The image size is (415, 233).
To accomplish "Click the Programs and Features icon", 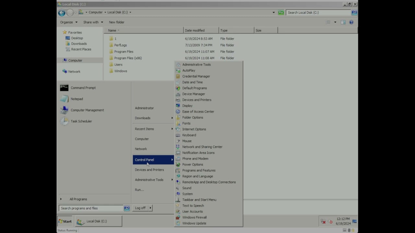I will pos(178,170).
